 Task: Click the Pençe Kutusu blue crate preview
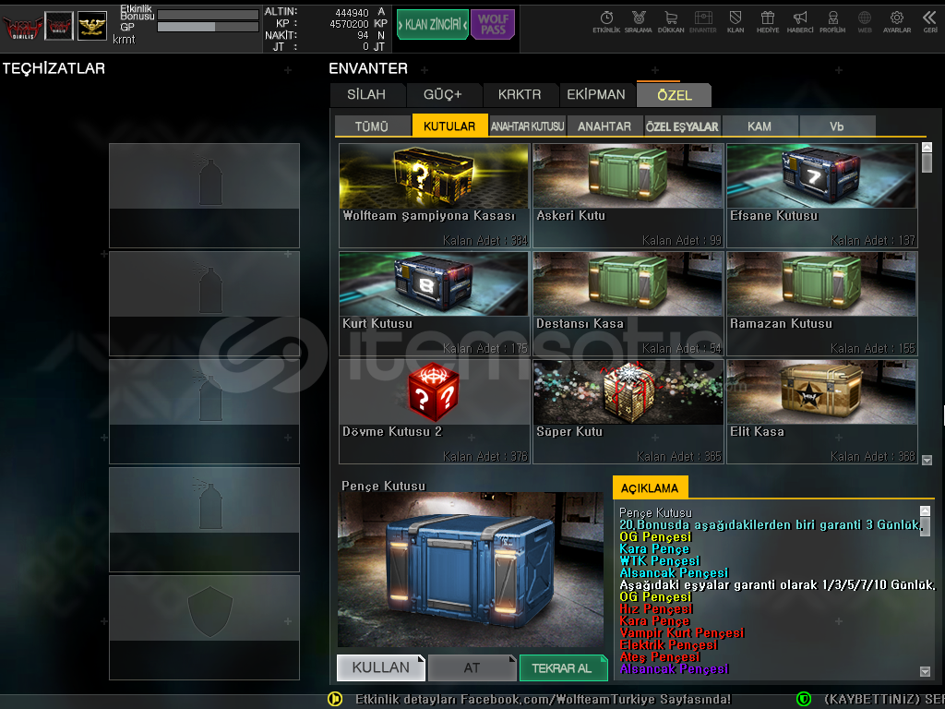[471, 570]
